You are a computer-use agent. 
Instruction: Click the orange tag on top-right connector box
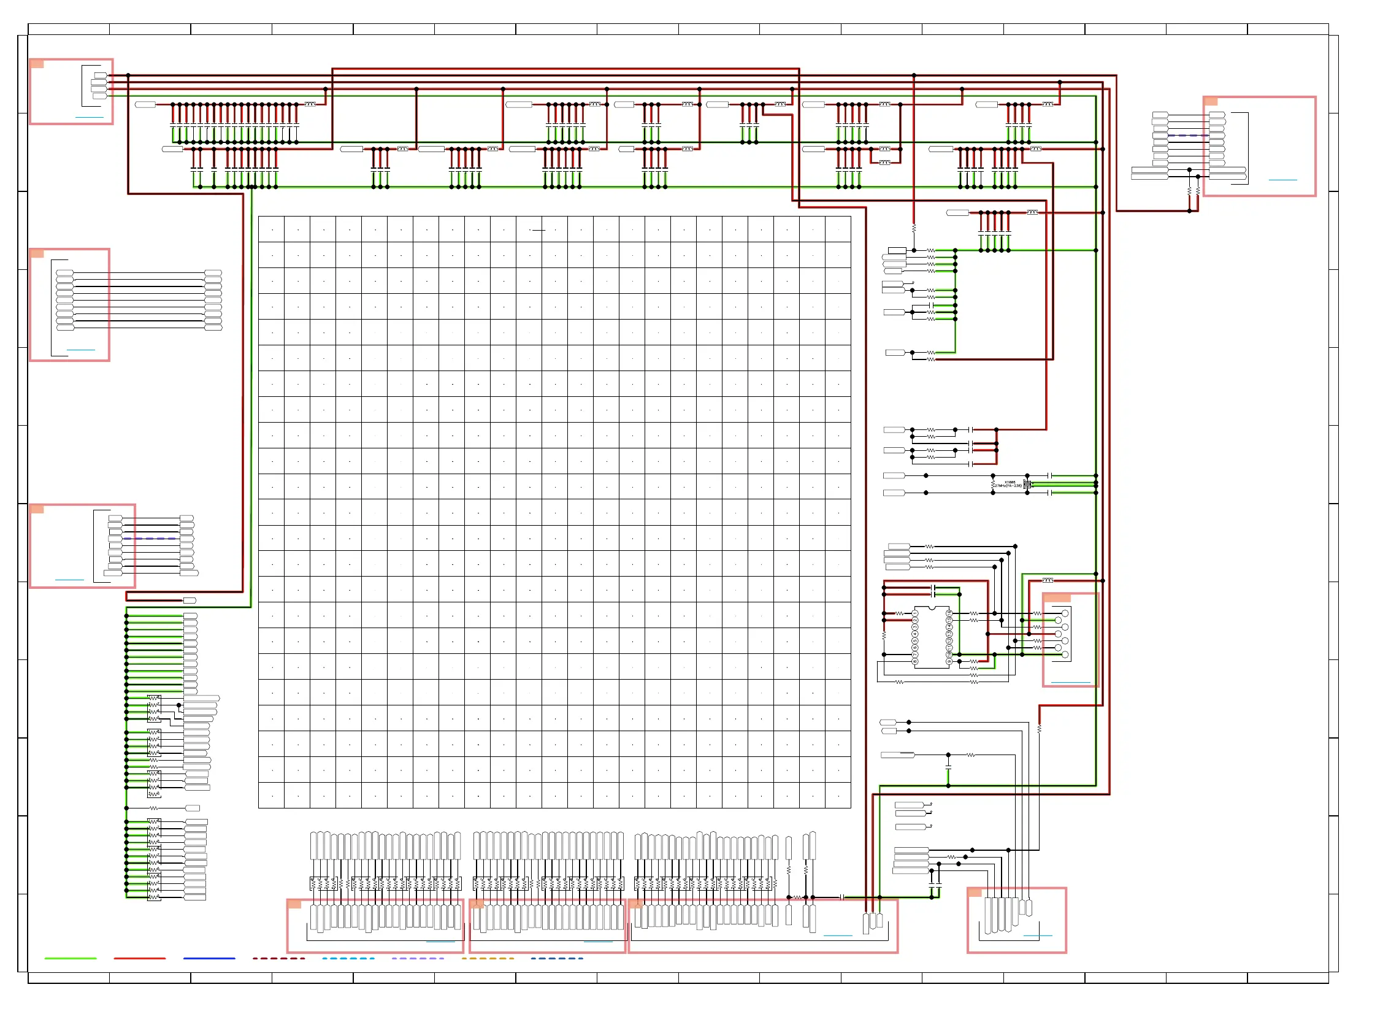[1209, 101]
